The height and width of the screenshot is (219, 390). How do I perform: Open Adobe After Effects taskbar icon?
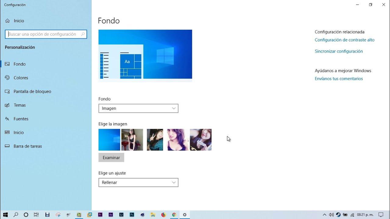(x=111, y=214)
